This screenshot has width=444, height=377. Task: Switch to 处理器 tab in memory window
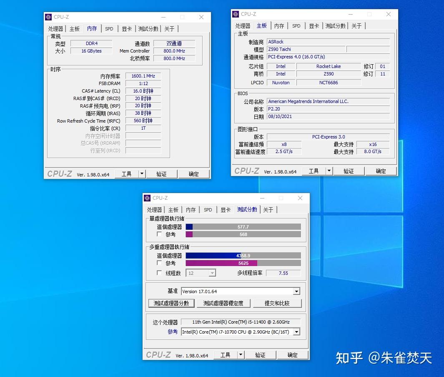tap(55, 29)
